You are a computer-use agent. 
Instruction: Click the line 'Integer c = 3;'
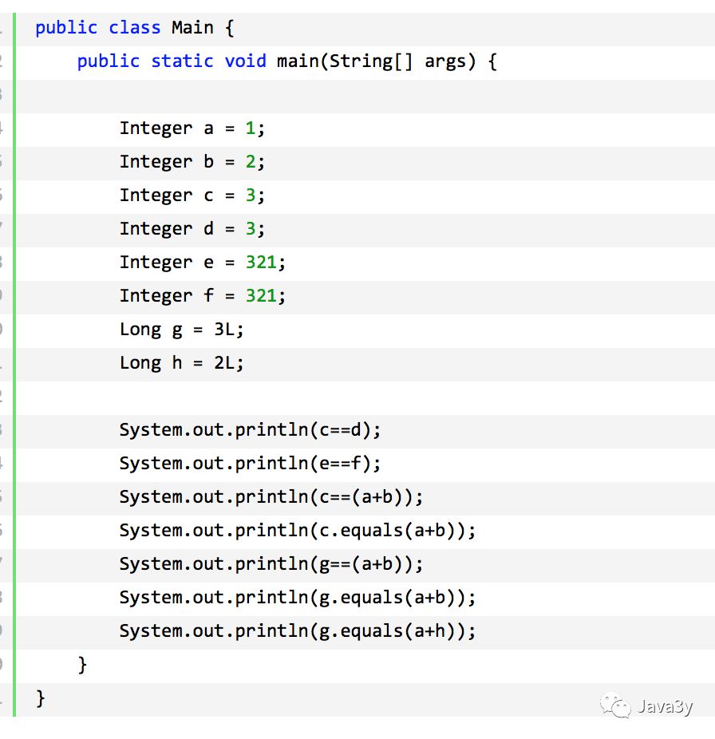click(192, 196)
